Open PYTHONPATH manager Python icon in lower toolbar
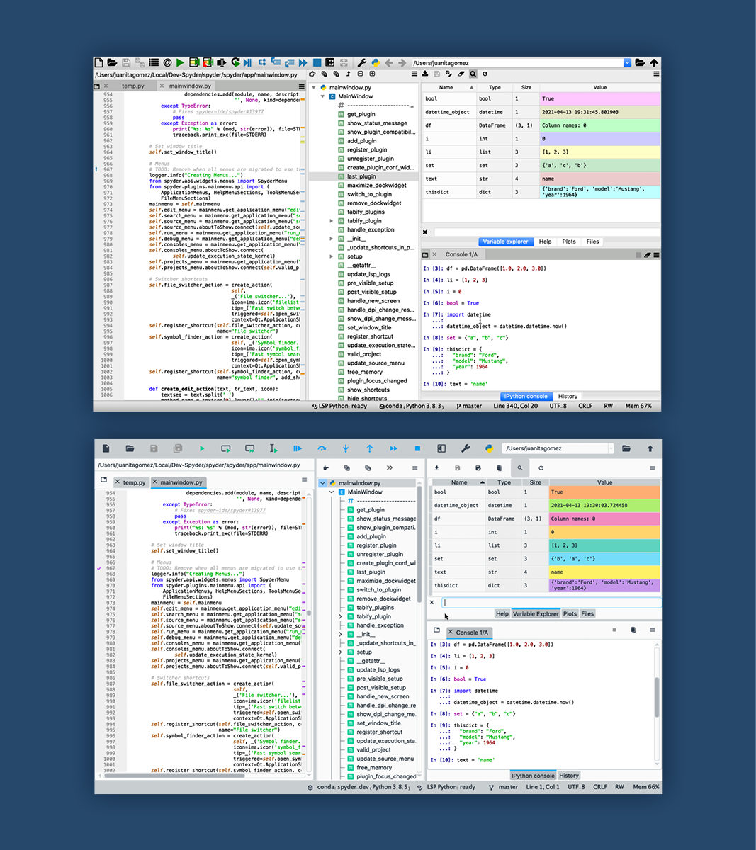 point(489,448)
